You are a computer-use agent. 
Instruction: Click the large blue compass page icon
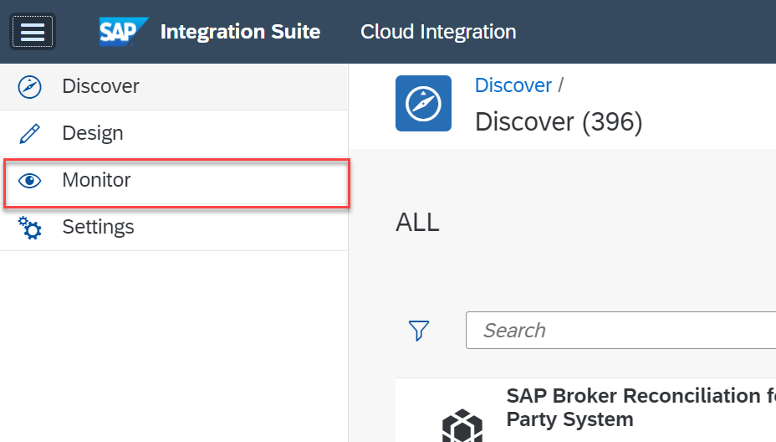click(x=423, y=104)
